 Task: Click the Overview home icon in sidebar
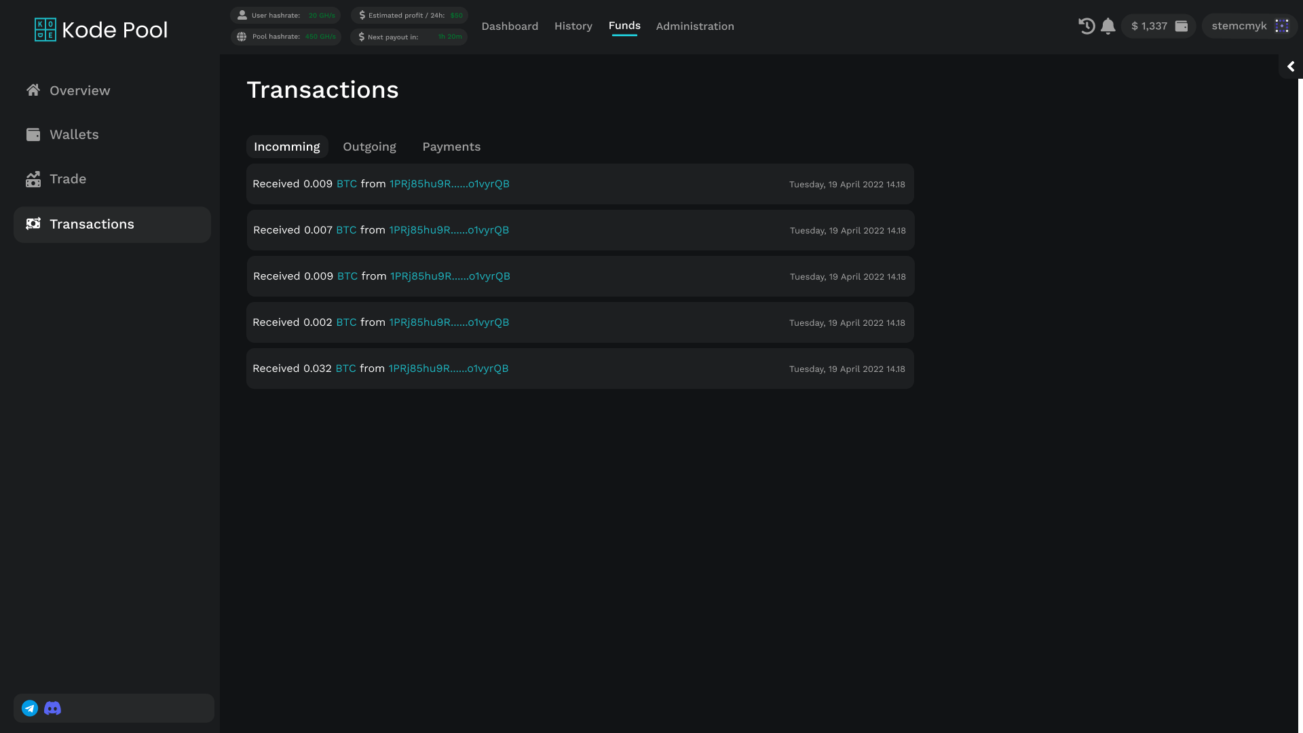point(33,90)
